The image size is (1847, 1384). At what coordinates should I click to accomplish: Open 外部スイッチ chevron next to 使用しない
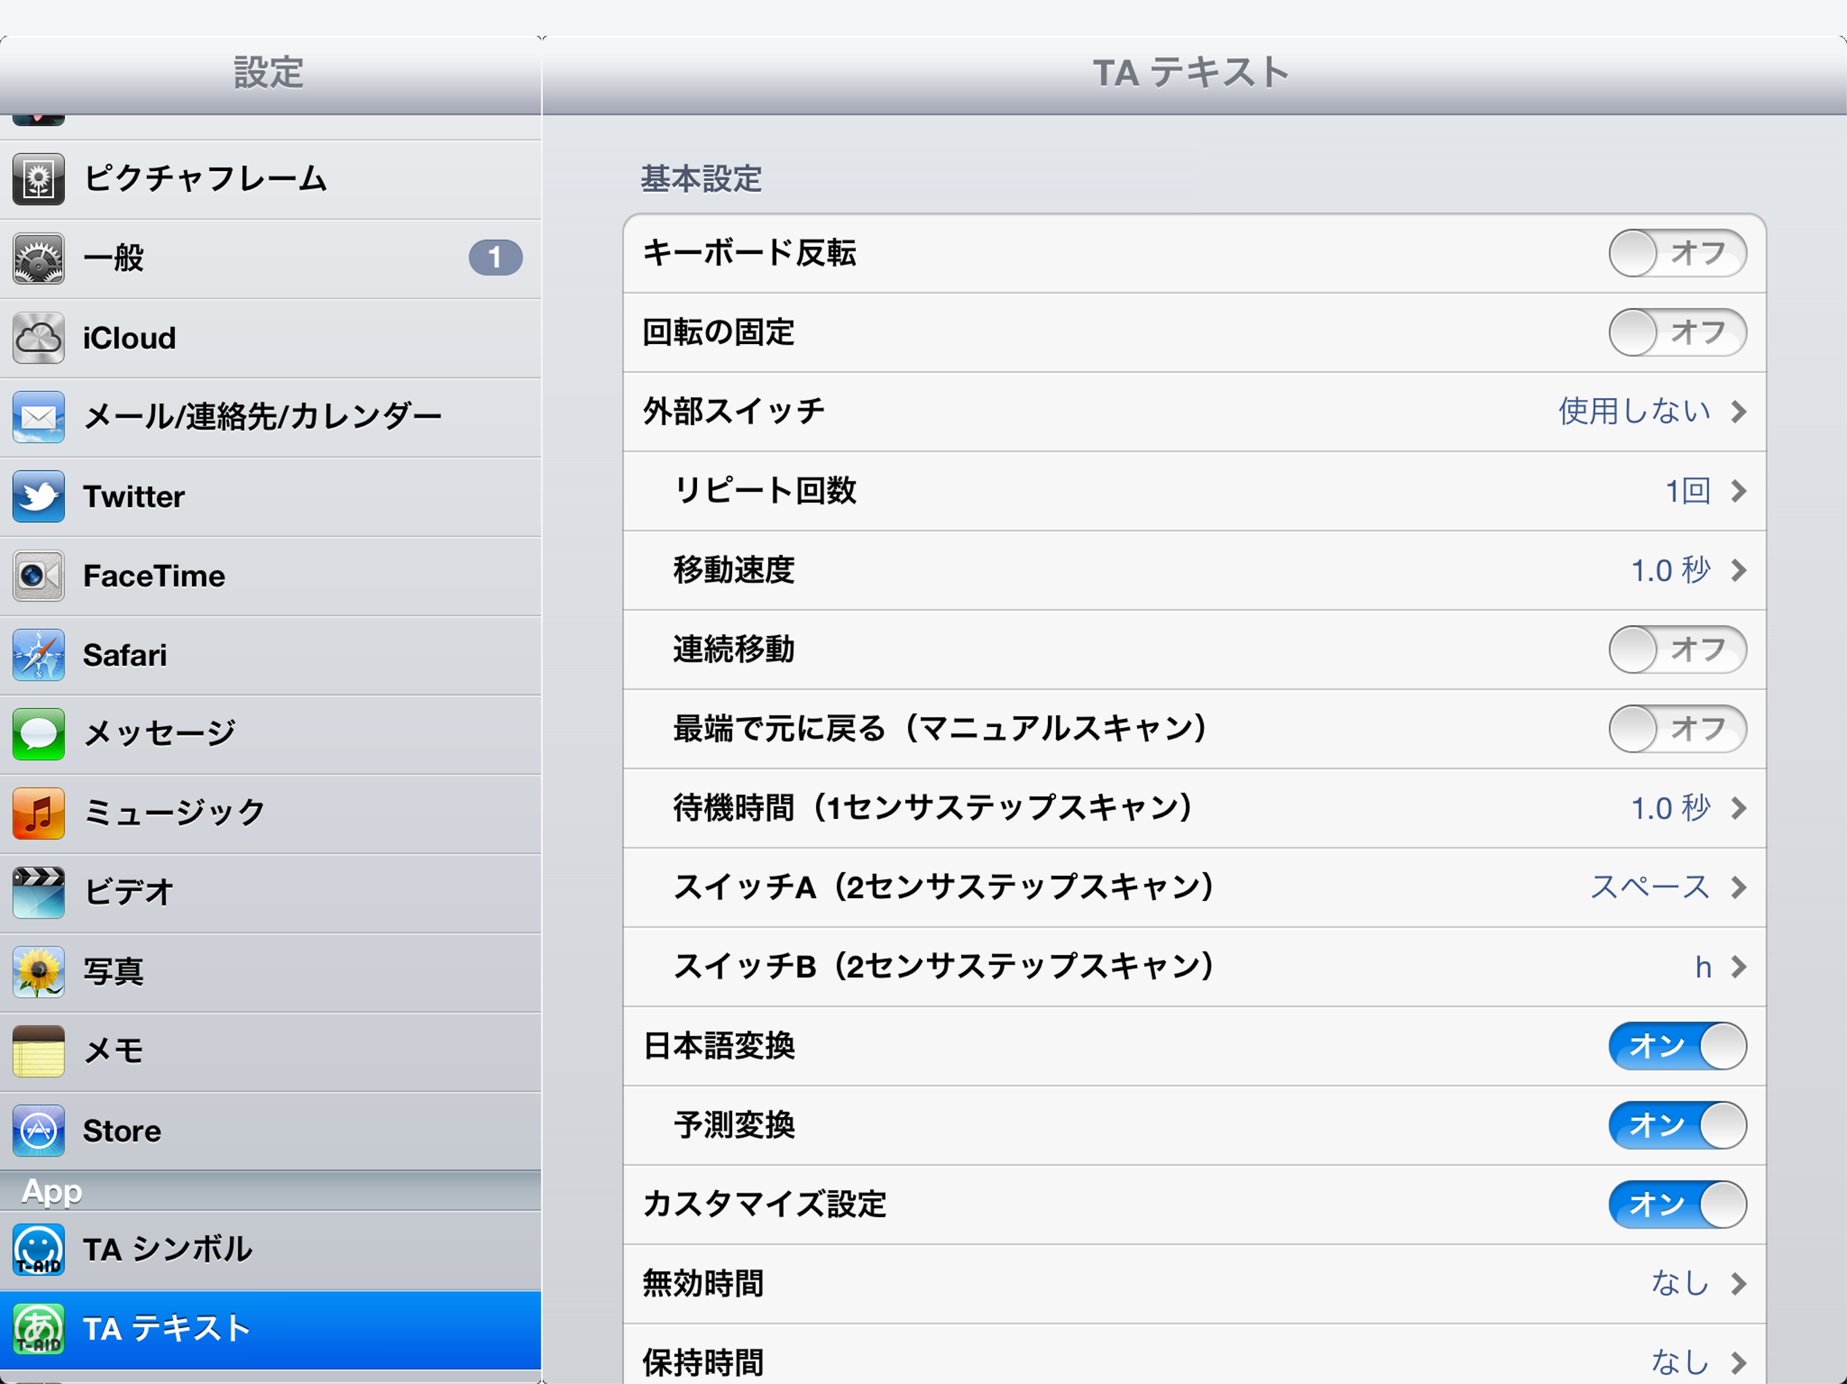pyautogui.click(x=1738, y=412)
